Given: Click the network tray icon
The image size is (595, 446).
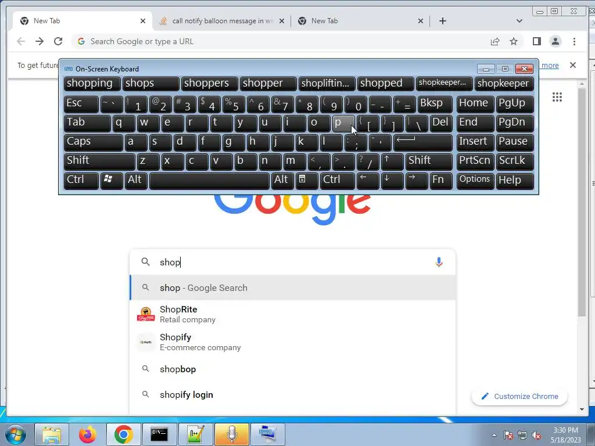Looking at the screenshot, I should [522, 436].
